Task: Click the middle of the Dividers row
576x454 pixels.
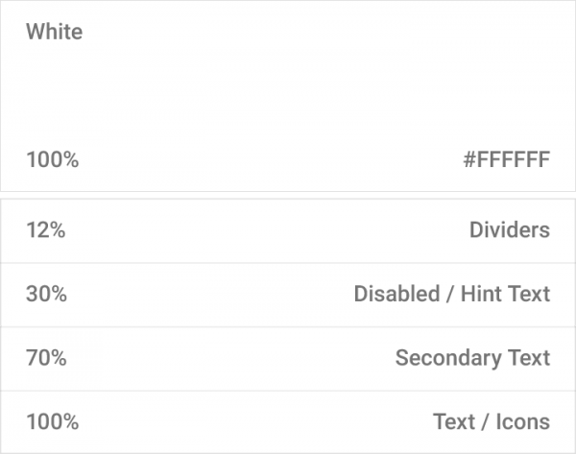Action: 288,230
